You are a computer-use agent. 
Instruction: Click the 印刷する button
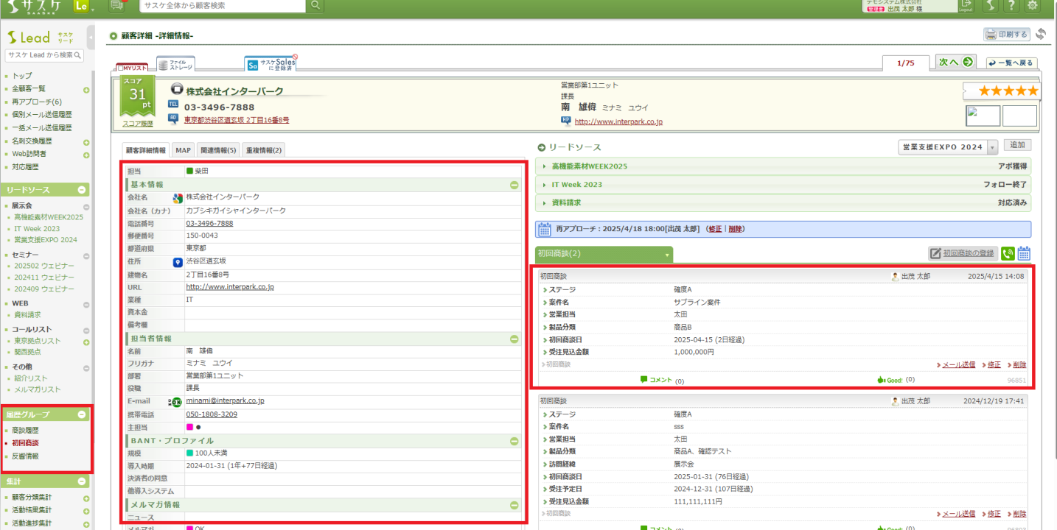tap(1006, 35)
